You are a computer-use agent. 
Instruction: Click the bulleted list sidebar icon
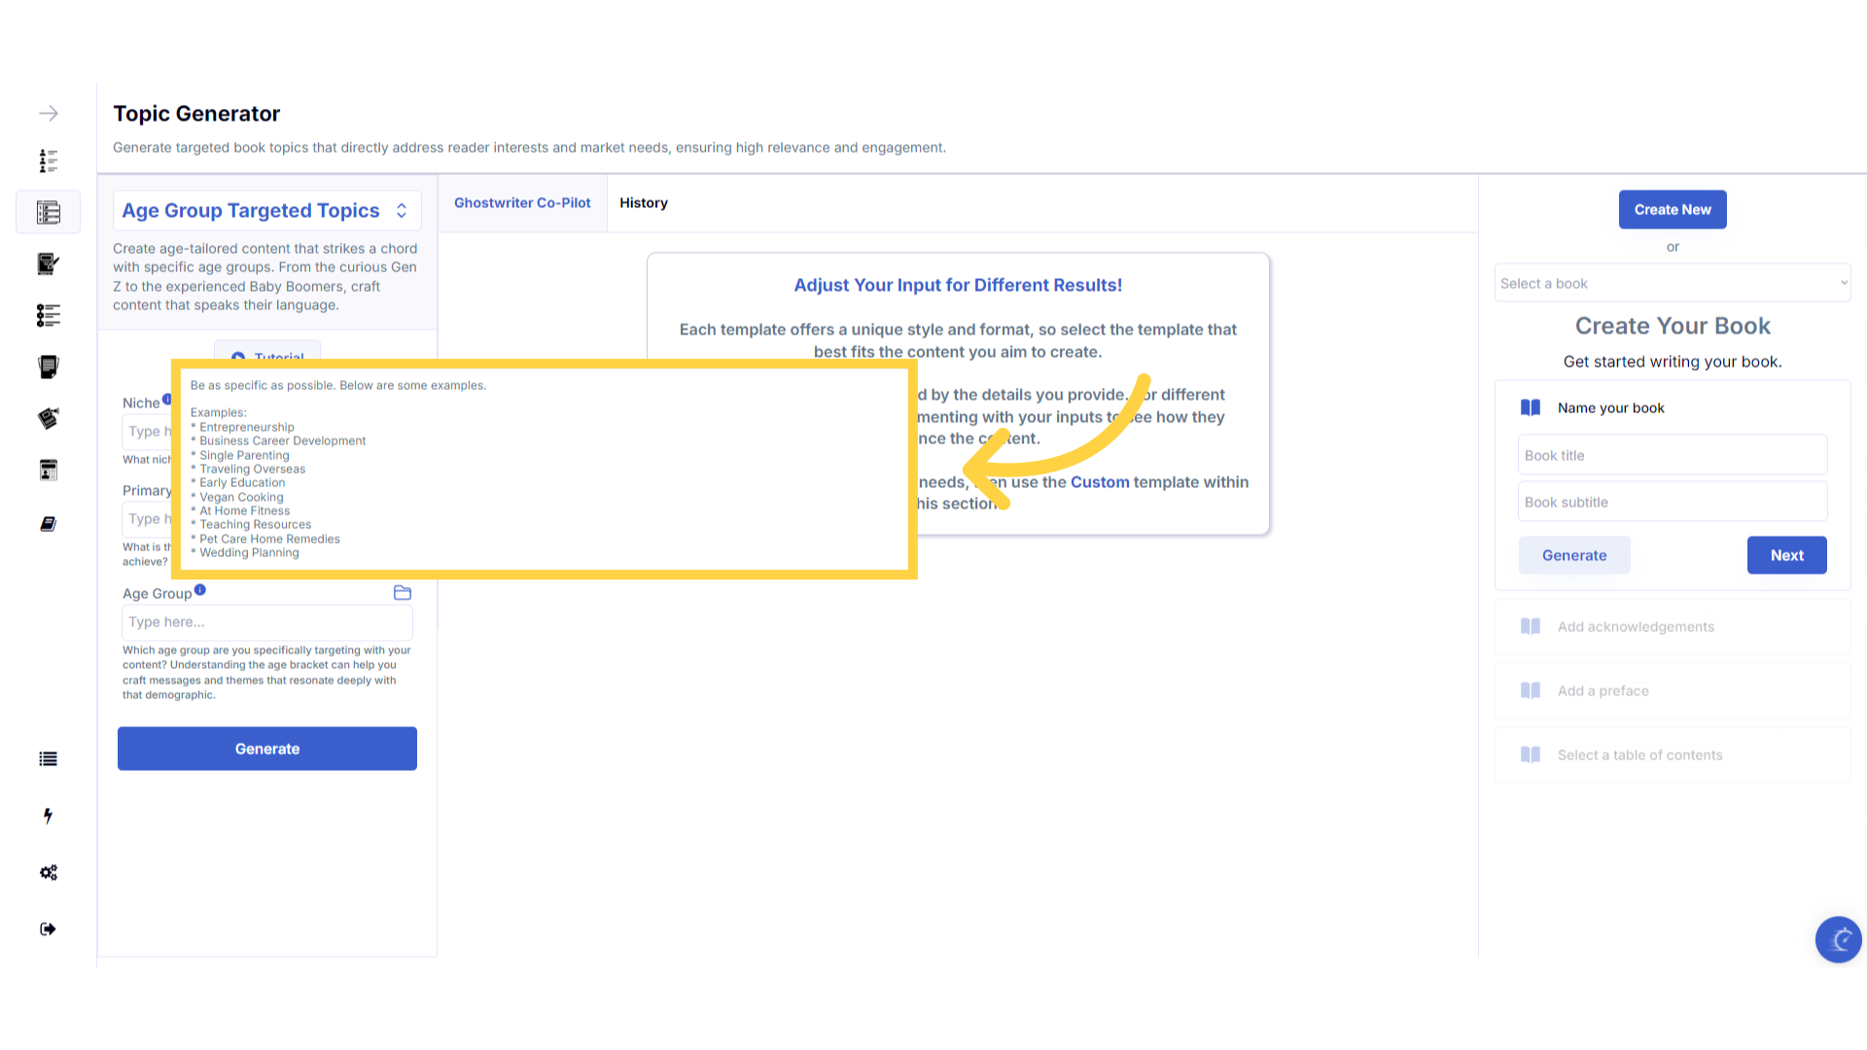click(x=49, y=759)
